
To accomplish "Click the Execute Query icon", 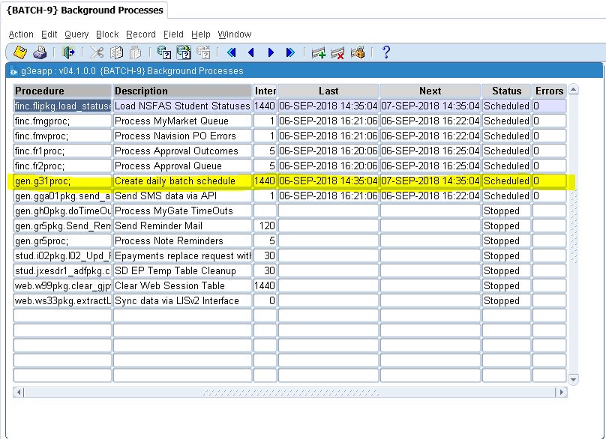I will coord(184,52).
